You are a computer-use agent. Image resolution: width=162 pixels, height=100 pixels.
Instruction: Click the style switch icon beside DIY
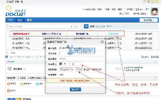pos(148,1)
